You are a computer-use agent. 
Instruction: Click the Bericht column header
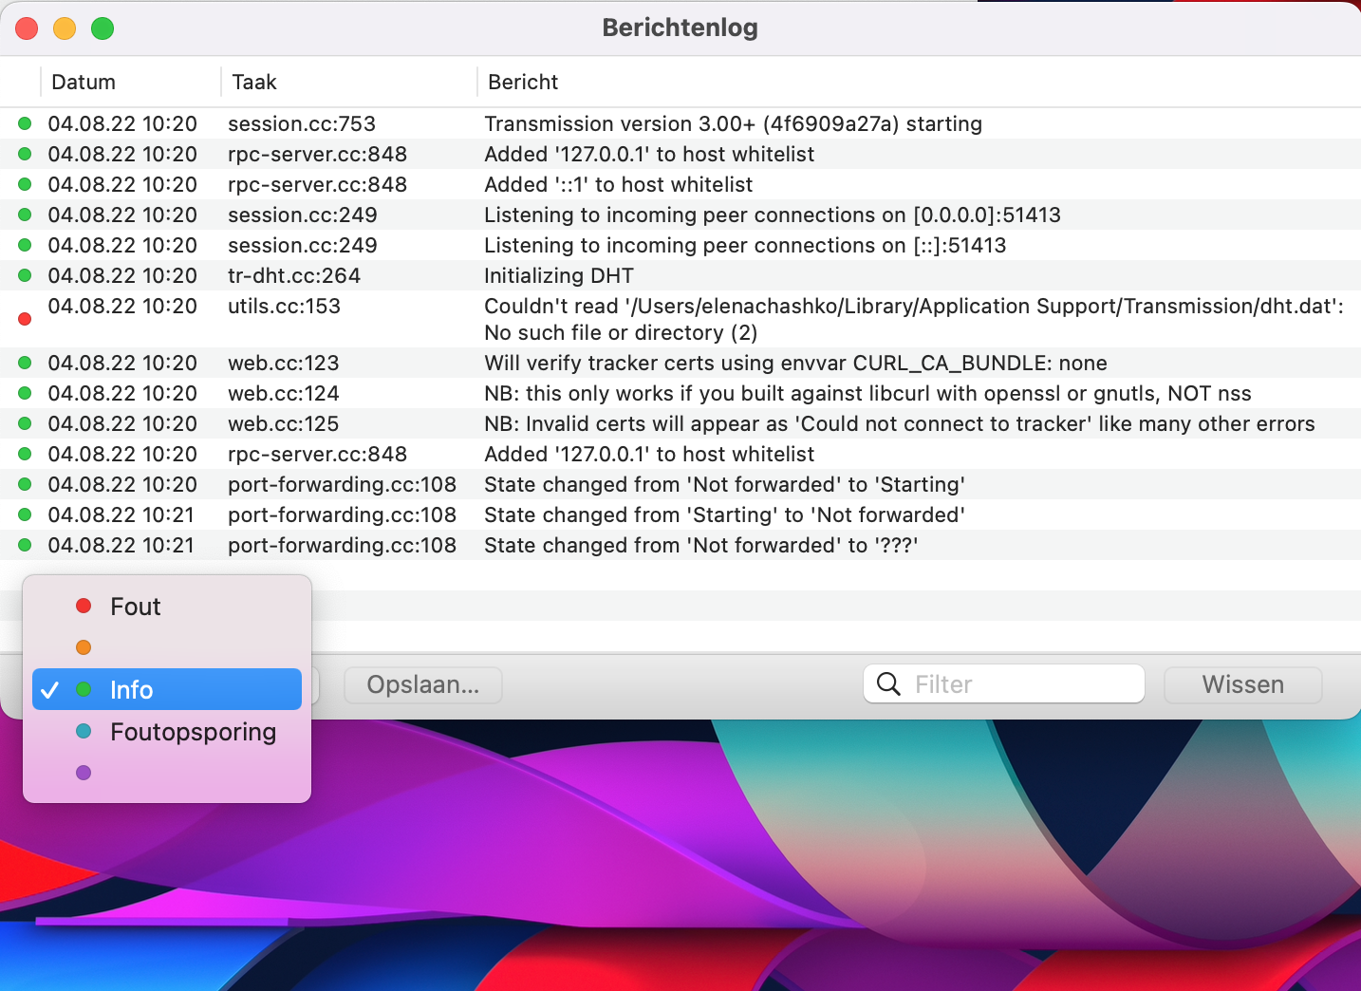tap(522, 82)
